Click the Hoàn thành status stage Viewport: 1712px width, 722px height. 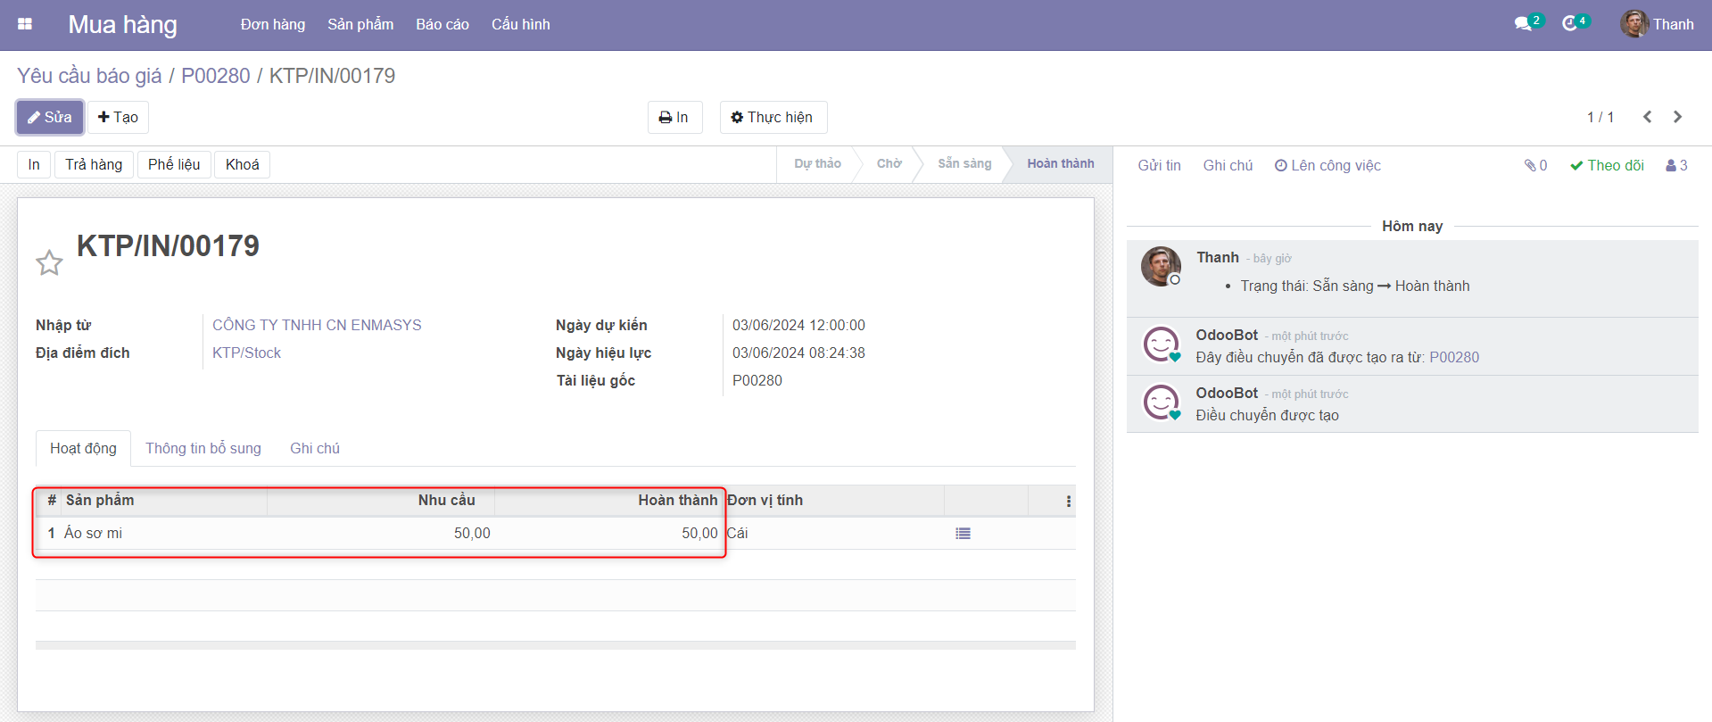1060,163
